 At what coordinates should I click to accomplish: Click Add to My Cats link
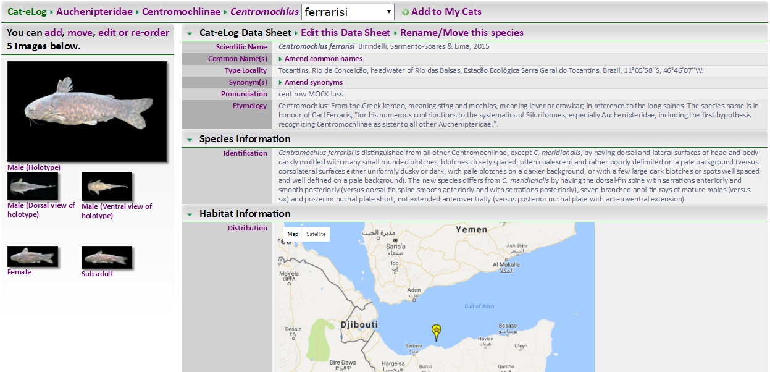point(446,12)
